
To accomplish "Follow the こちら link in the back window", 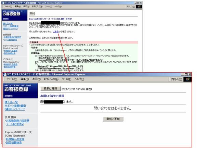I will [56, 32].
